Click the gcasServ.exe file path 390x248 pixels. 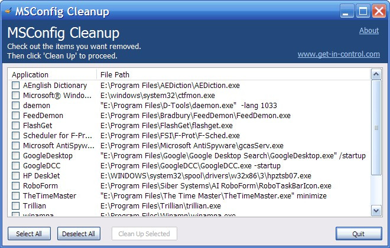(x=192, y=146)
